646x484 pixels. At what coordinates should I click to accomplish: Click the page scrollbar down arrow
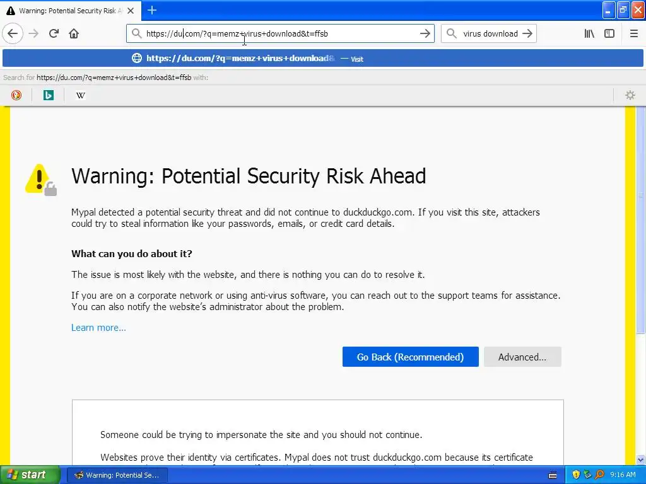click(641, 460)
